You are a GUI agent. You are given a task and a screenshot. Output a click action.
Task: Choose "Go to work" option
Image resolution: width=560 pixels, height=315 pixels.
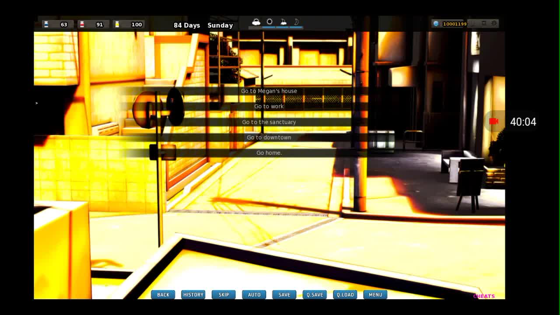(269, 106)
